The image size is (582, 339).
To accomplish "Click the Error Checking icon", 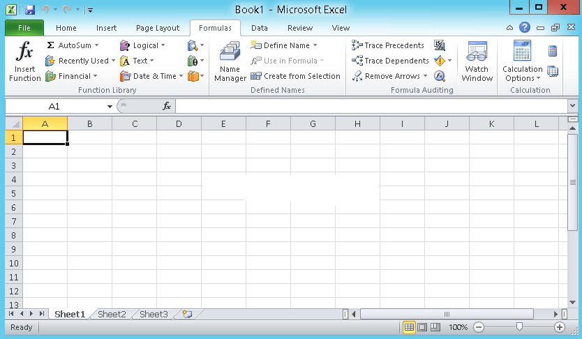I will (x=440, y=61).
